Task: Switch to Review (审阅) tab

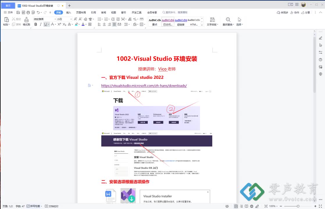Action: click(x=103, y=12)
